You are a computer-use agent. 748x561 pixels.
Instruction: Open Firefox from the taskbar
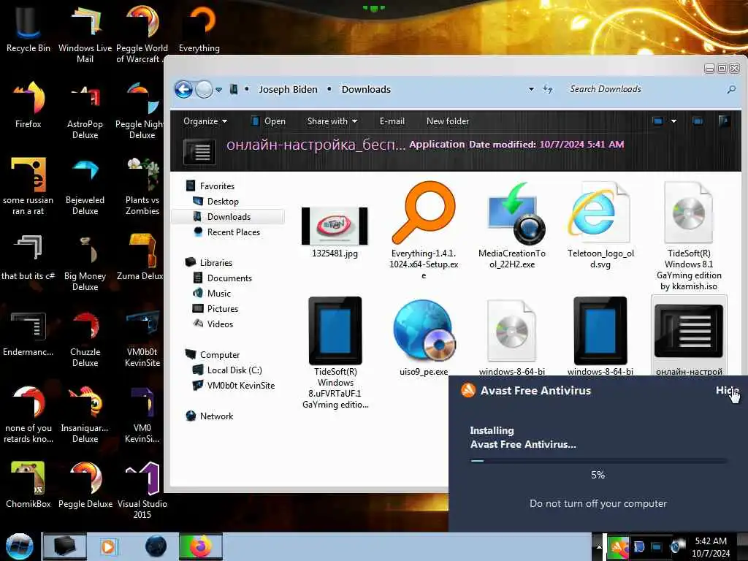click(x=201, y=546)
